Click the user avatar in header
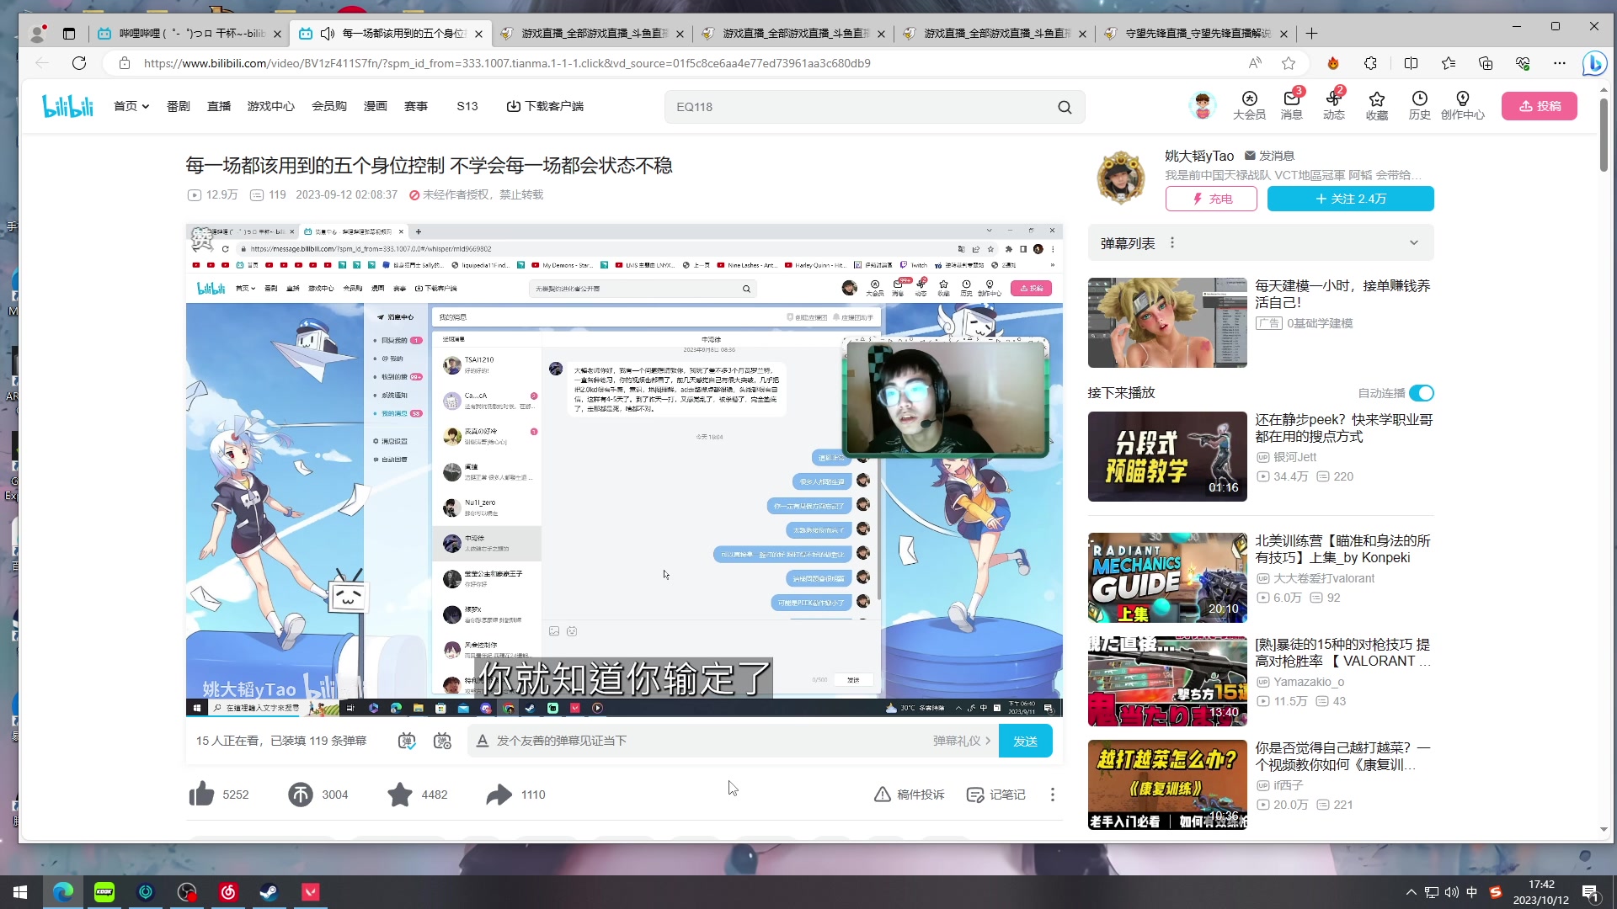 pyautogui.click(x=1202, y=106)
